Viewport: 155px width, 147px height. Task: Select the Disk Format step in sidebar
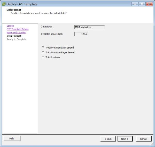pos(14,36)
